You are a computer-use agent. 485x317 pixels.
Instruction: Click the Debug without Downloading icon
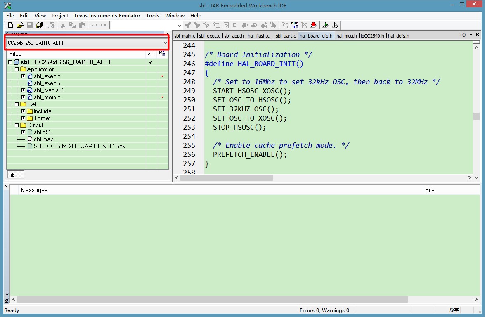click(335, 25)
